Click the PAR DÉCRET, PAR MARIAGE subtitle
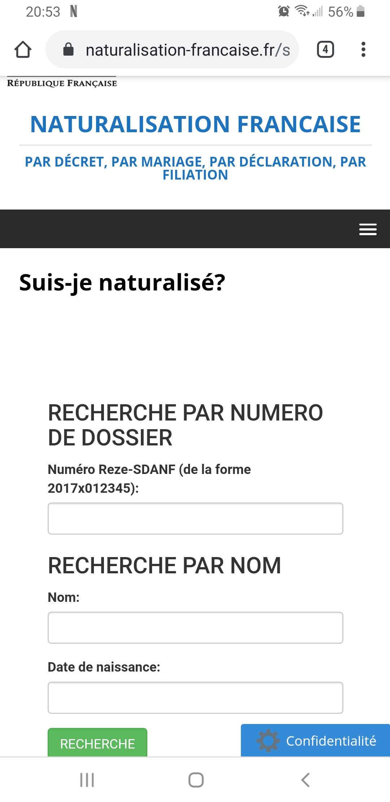Image resolution: width=390 pixels, height=802 pixels. click(x=195, y=168)
